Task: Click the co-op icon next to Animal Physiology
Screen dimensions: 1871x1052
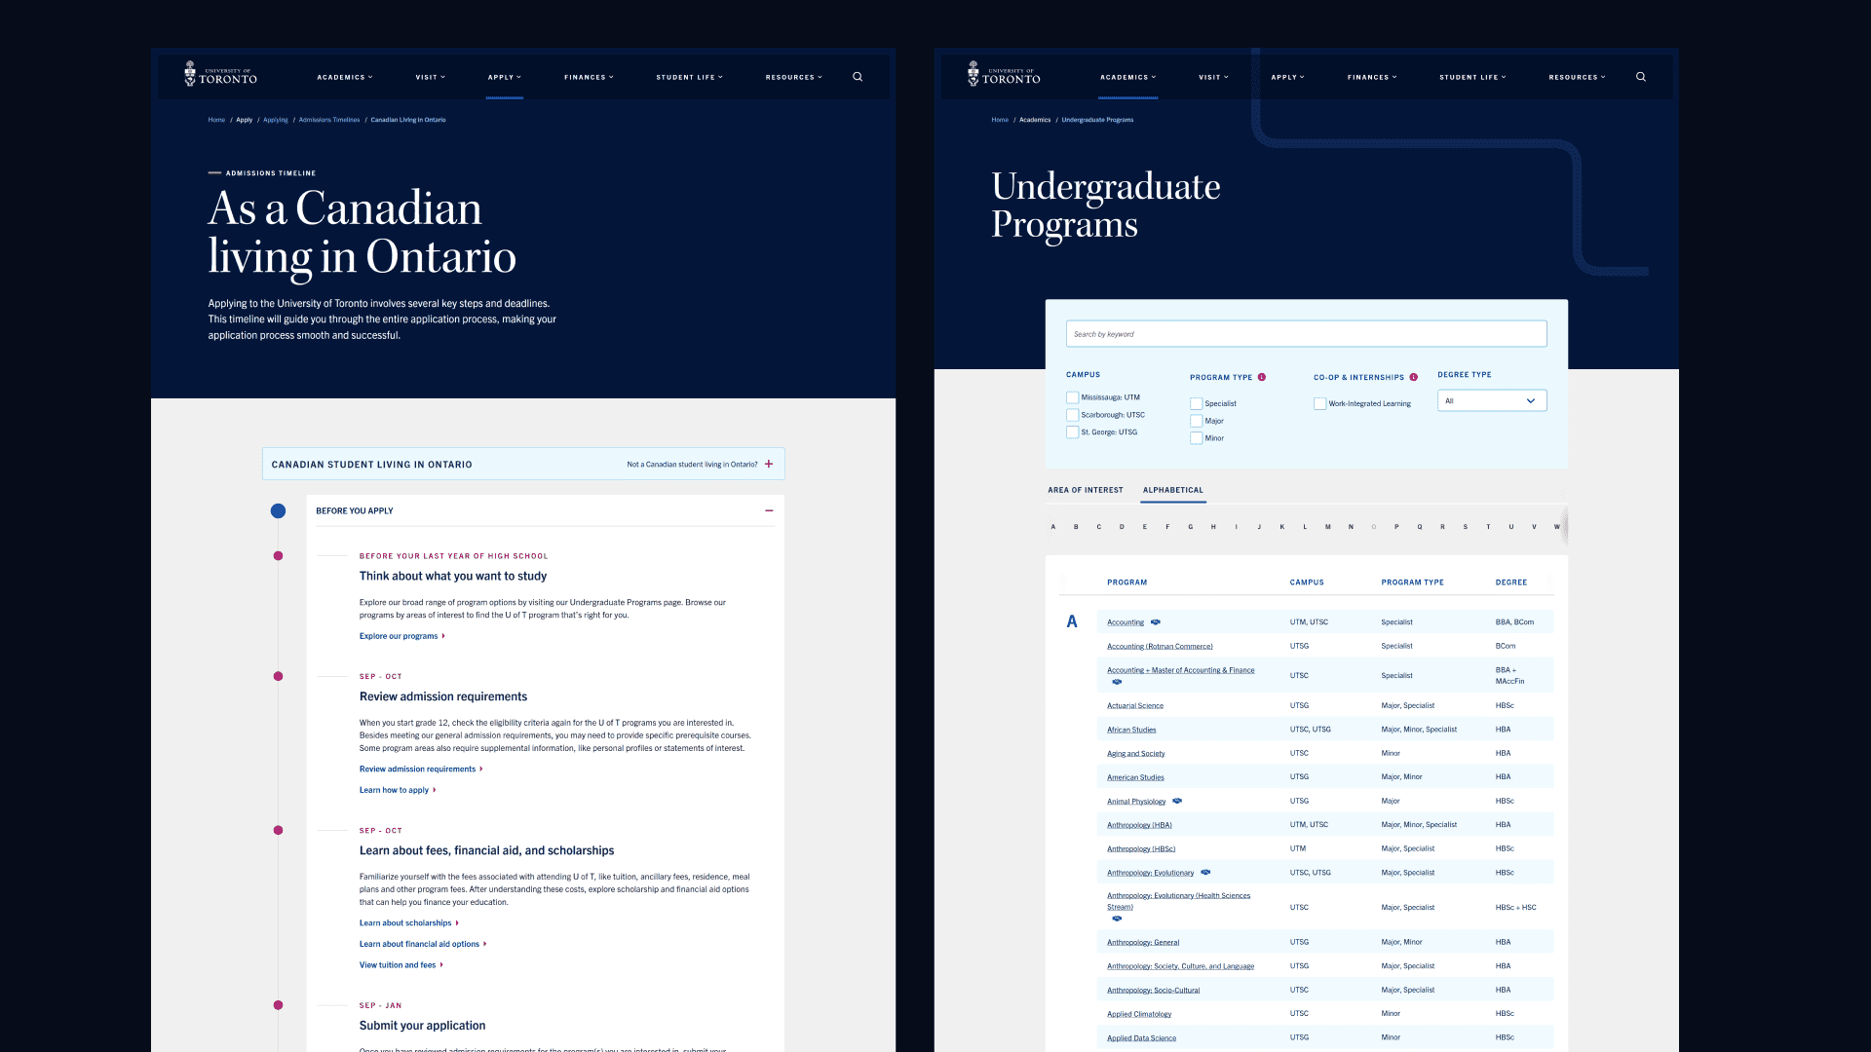Action: click(x=1177, y=802)
